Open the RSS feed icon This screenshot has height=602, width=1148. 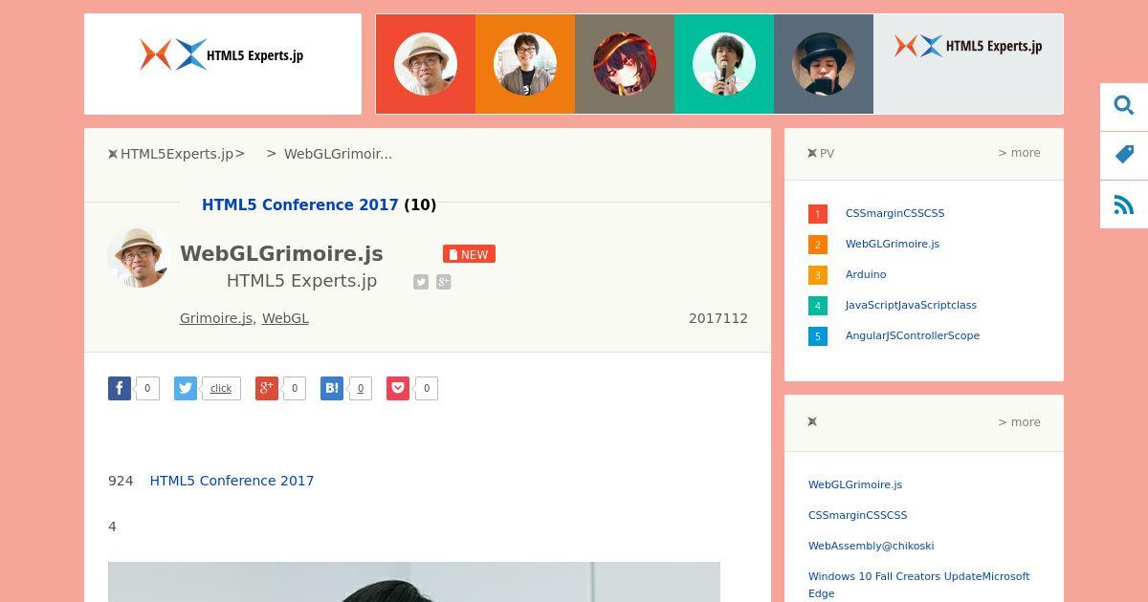[1124, 204]
